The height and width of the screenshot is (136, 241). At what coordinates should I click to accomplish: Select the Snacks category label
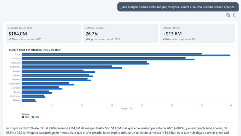[x=17, y=92]
